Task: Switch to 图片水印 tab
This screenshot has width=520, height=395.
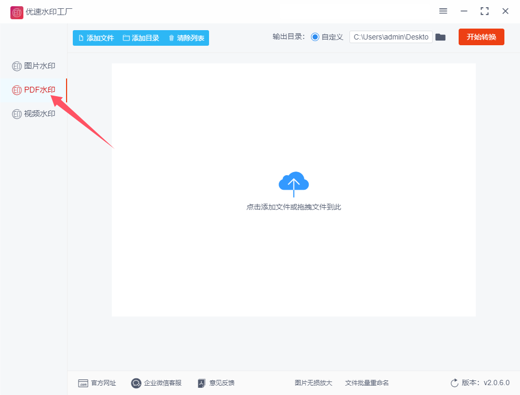Action: click(x=33, y=66)
